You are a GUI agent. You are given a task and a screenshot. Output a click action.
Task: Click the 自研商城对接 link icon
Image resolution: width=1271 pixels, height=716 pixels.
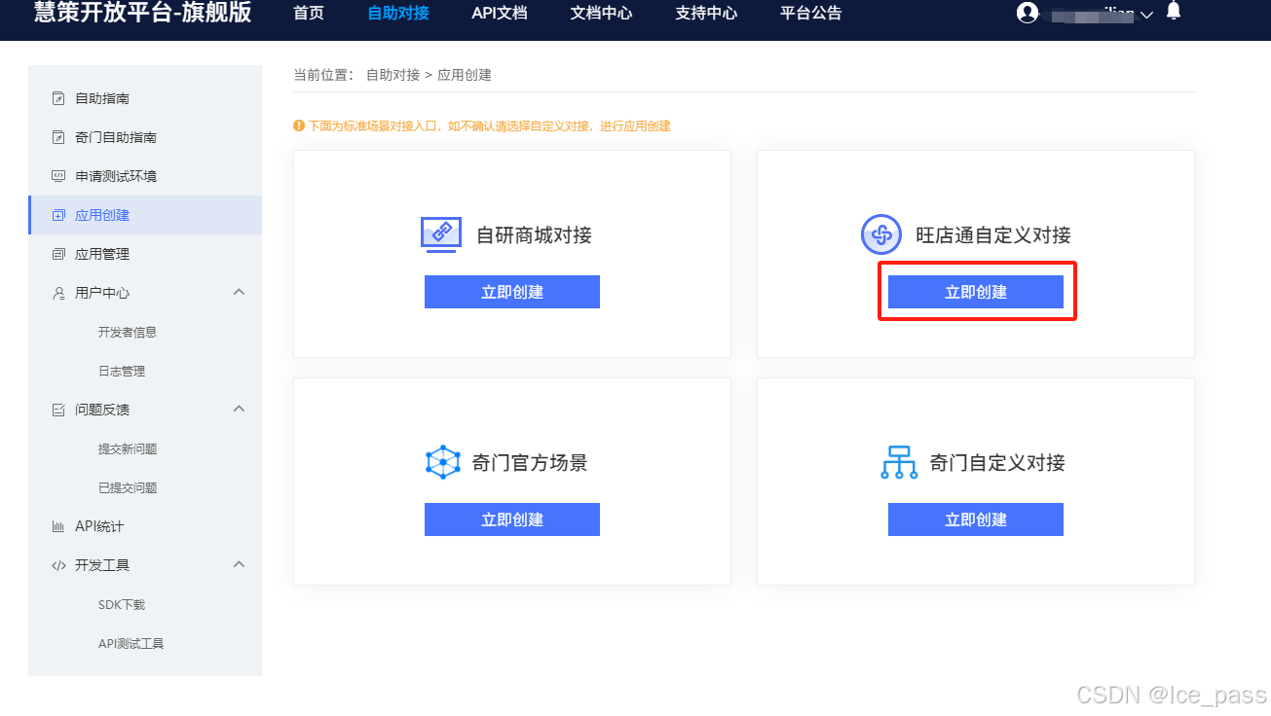point(441,233)
